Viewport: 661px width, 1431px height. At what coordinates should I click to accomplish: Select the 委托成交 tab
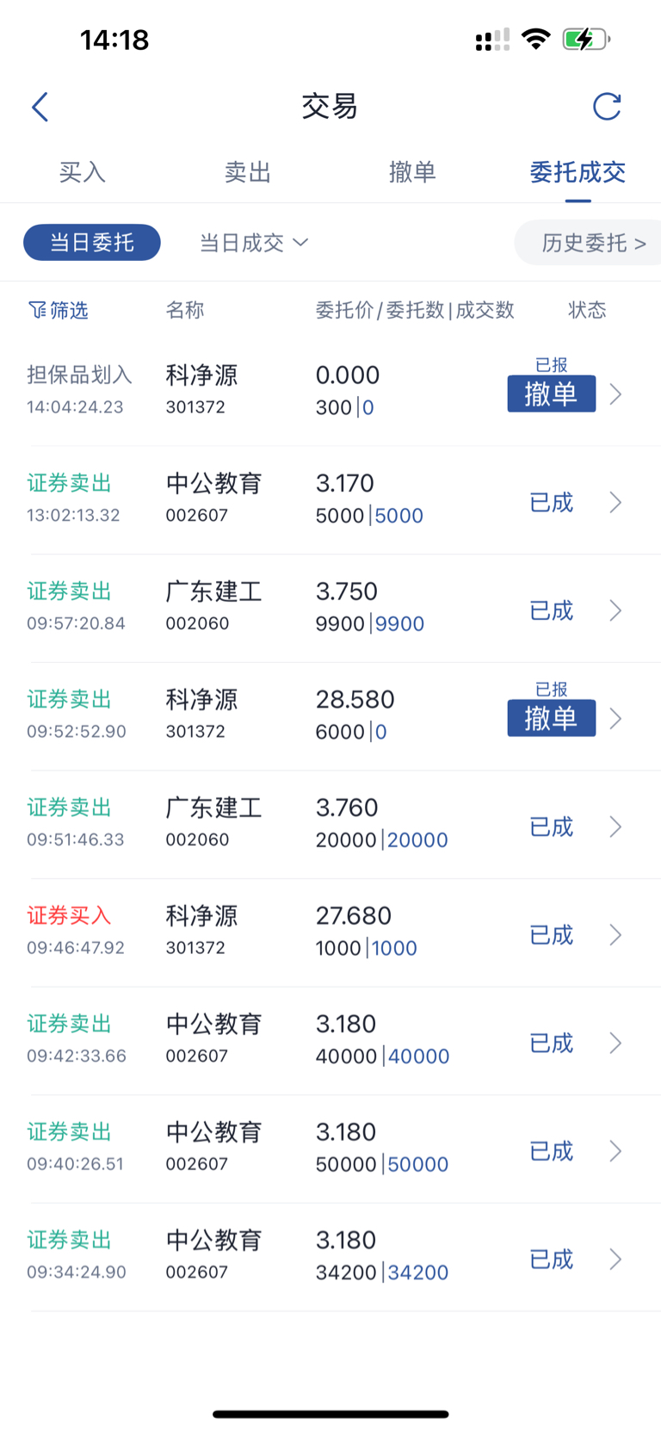(578, 172)
